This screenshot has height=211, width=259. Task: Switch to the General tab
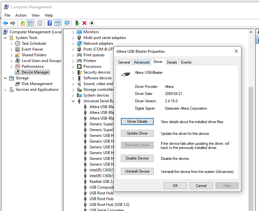124,62
